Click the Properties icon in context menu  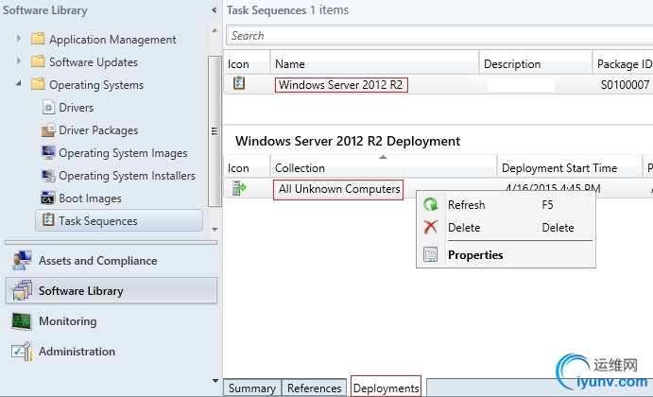[x=430, y=254]
